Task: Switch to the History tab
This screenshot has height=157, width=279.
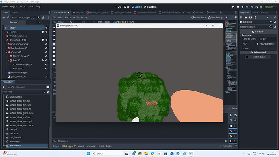Action: click(x=264, y=13)
